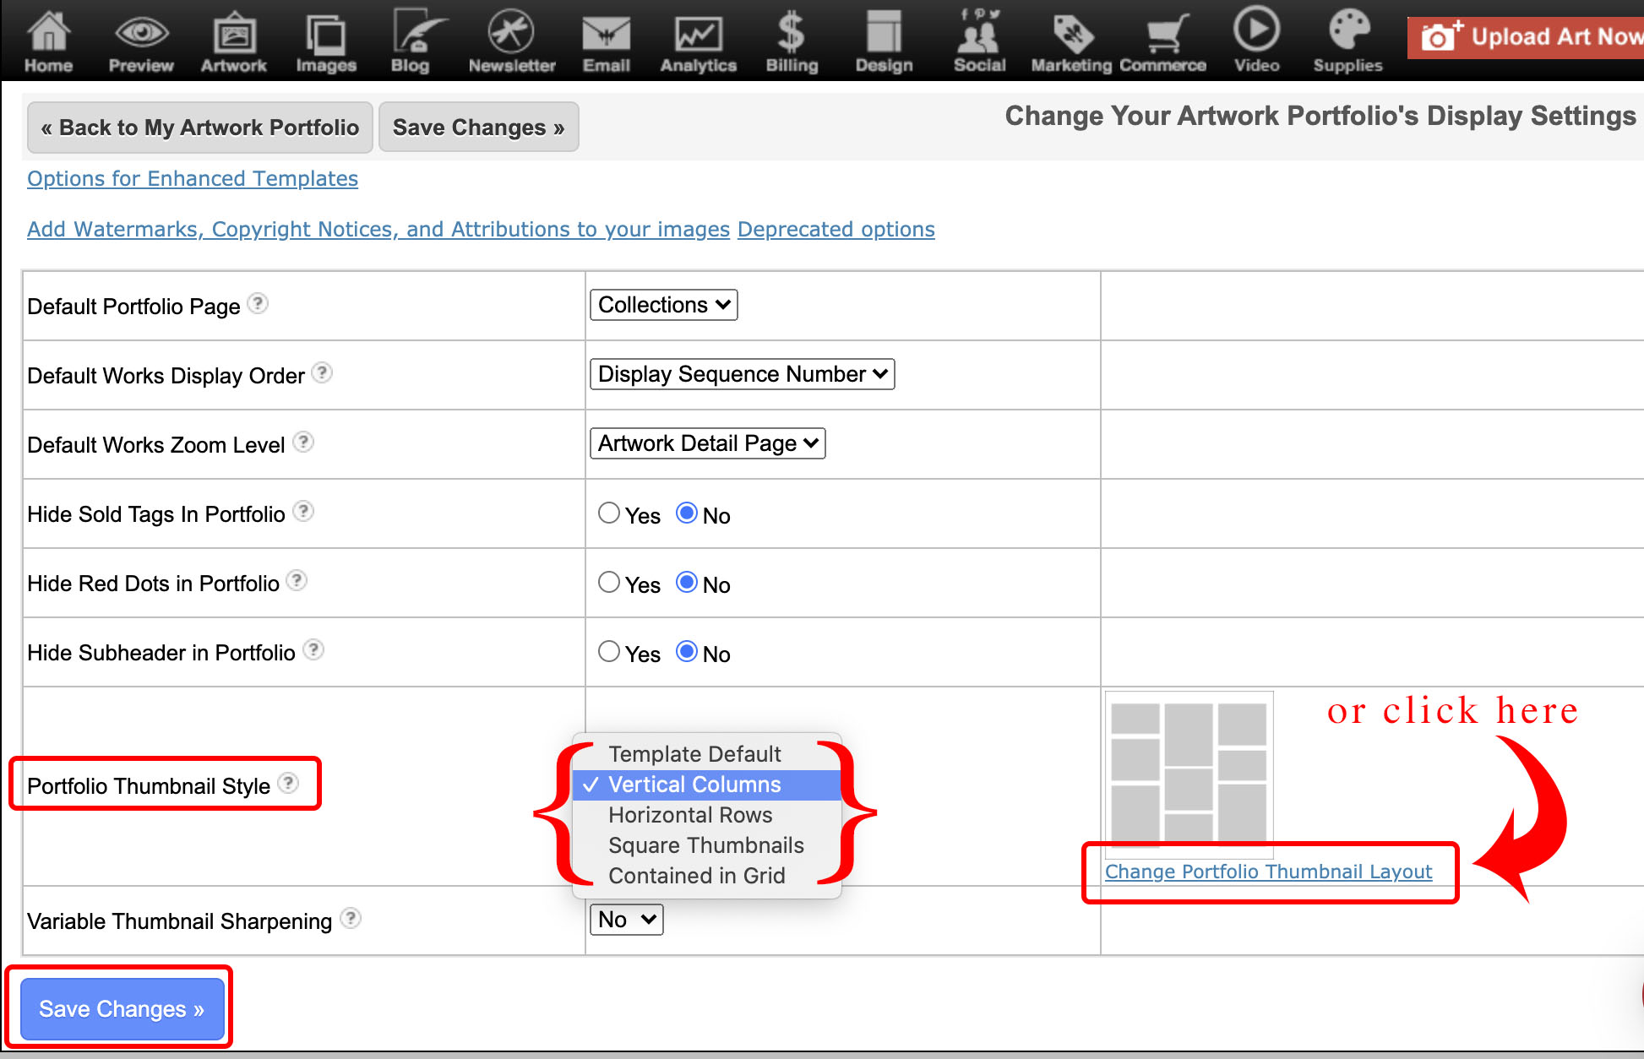This screenshot has height=1059, width=1644.
Task: Select Square Thumbnails option
Action: coord(705,845)
